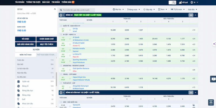Viewport: 216px width, 108px height.
Task: Click statistics chart icon for Tamworth match
Action: click(194, 105)
